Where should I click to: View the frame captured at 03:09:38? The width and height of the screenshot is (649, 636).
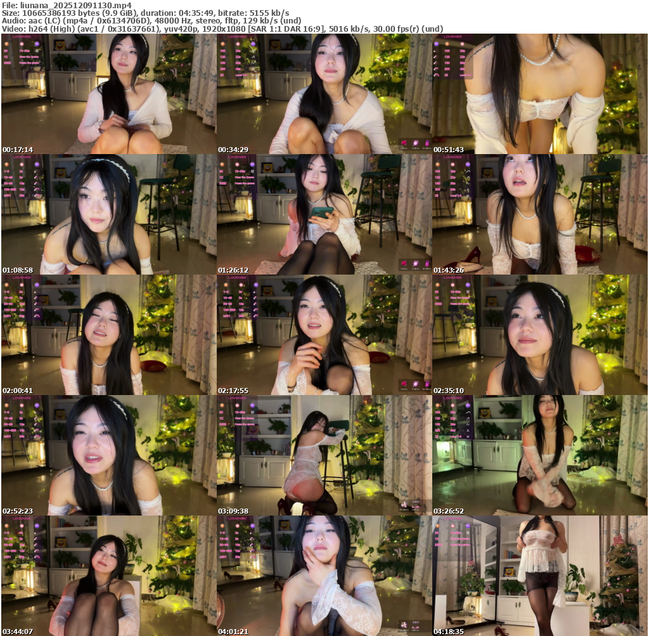coord(324,455)
